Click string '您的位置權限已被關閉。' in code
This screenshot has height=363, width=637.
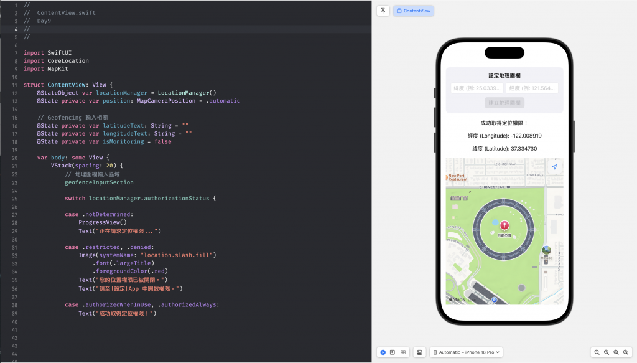coord(130,280)
